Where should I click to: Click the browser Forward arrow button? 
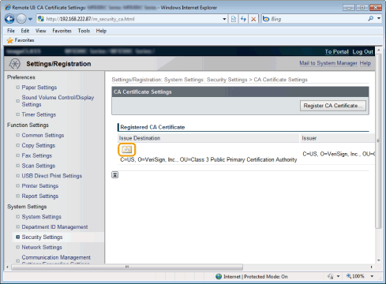[21, 19]
